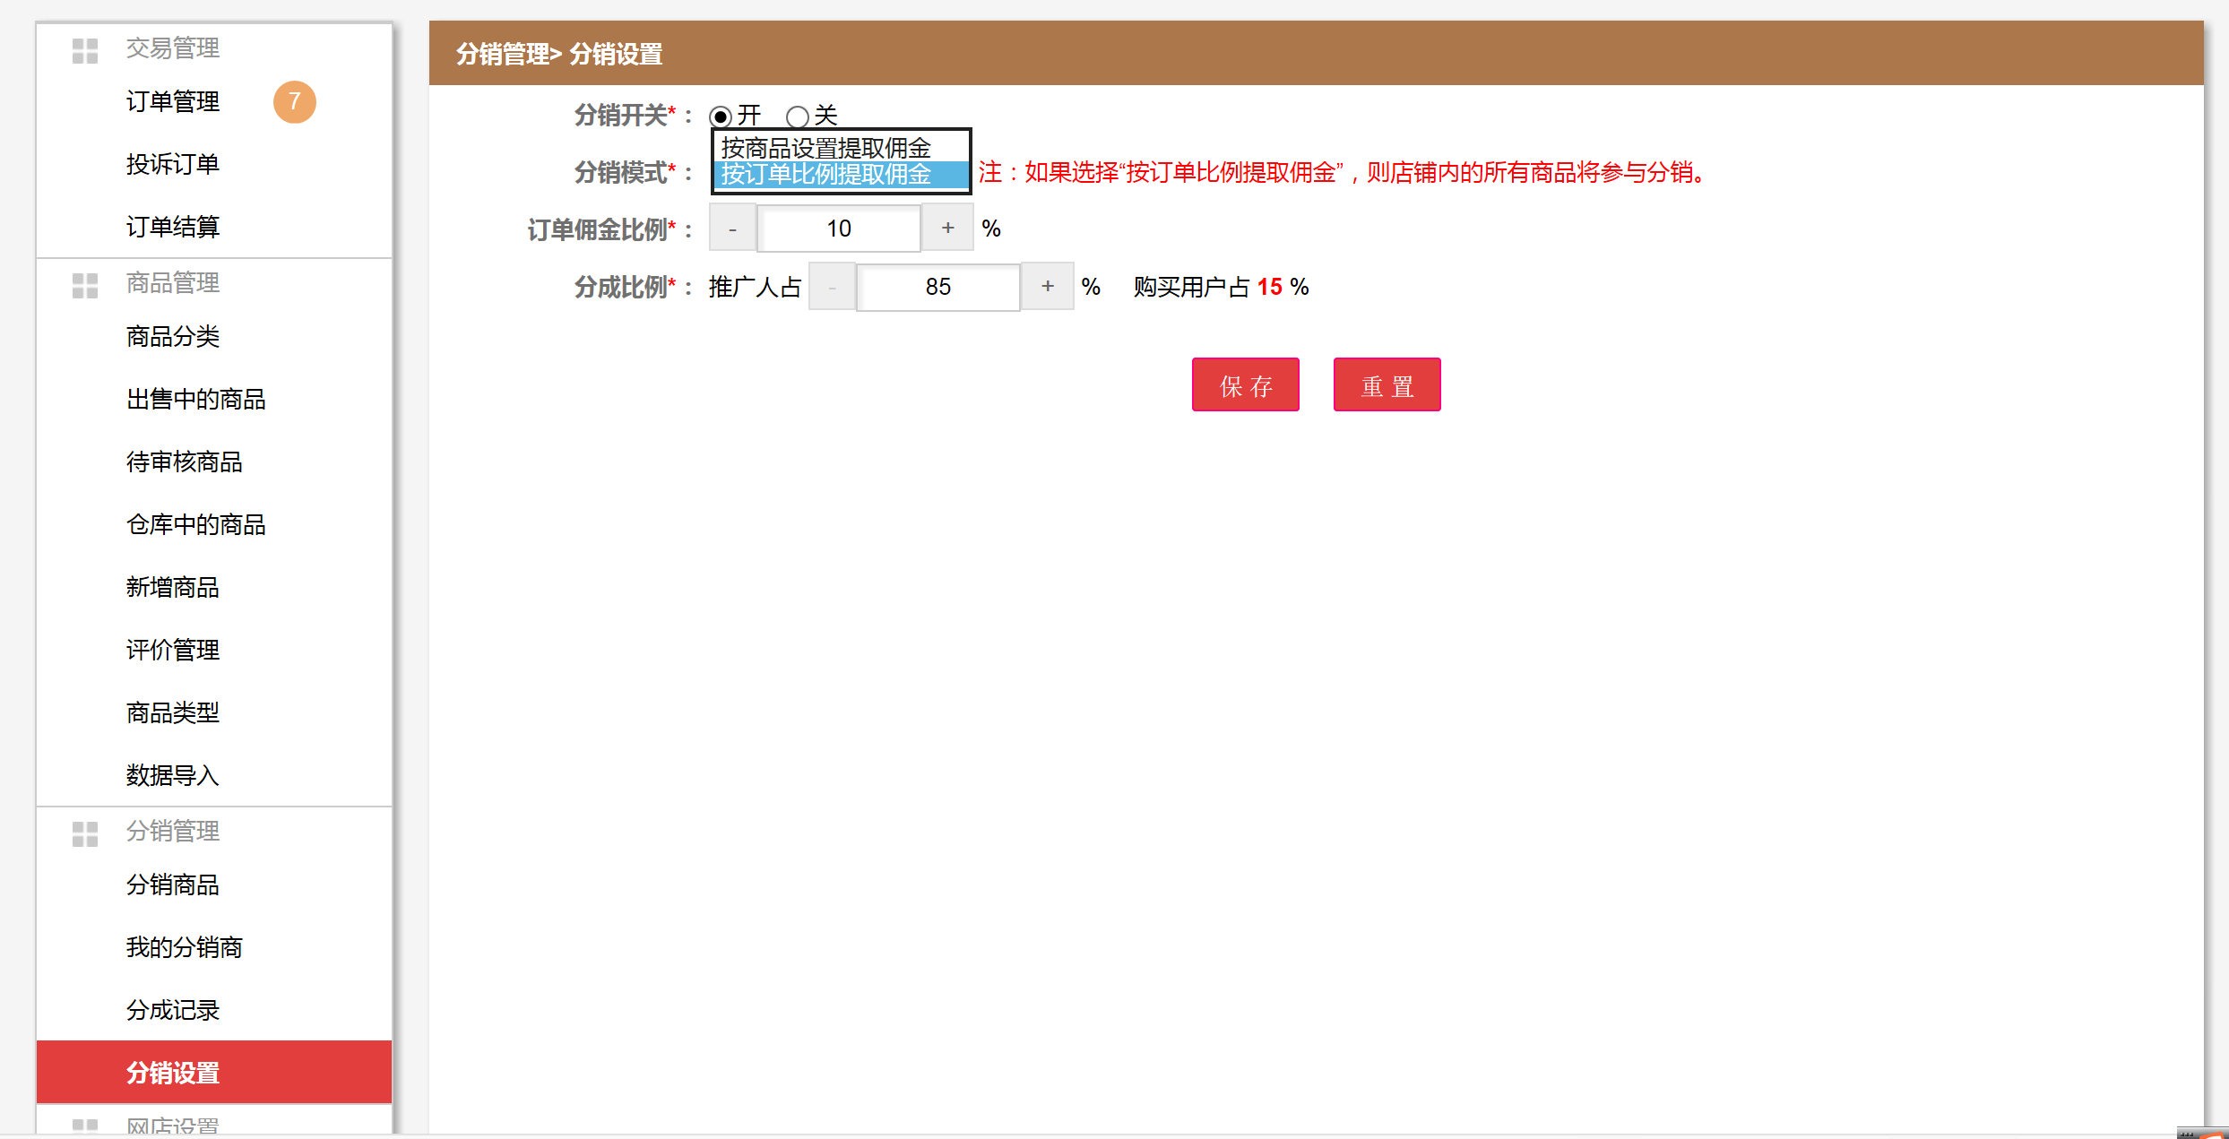
Task: Increase promoter share percentage with plus
Action: point(1047,287)
